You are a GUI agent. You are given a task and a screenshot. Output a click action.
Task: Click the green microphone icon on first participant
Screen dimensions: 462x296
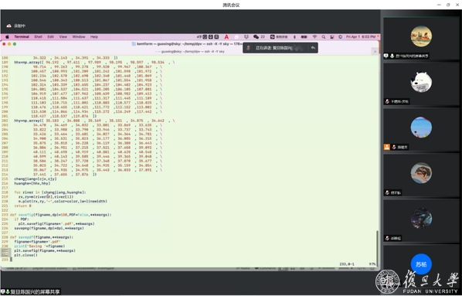[x=392, y=56]
